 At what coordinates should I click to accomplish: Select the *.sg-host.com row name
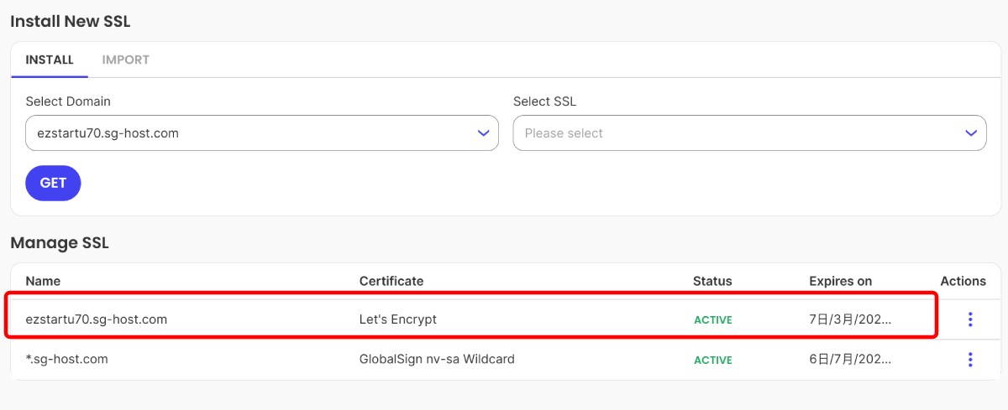(x=67, y=360)
